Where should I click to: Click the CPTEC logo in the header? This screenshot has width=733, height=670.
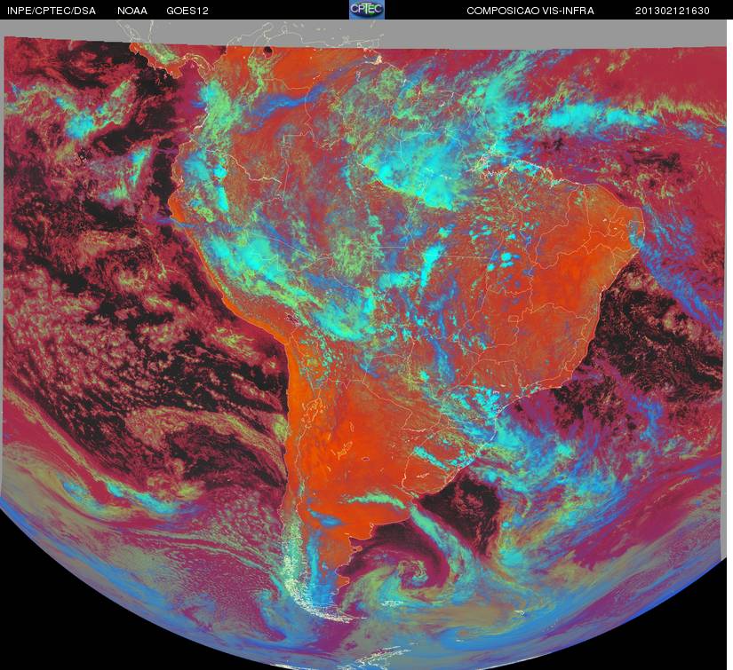[367, 10]
